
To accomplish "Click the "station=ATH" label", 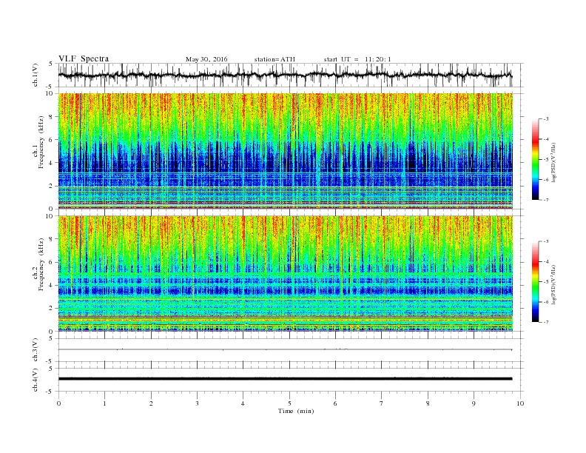I will (275, 59).
